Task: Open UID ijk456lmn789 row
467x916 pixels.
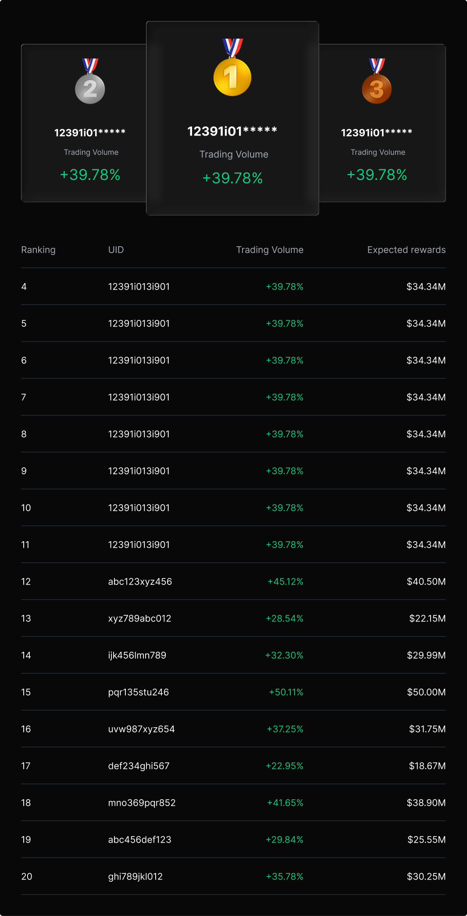Action: click(233, 655)
